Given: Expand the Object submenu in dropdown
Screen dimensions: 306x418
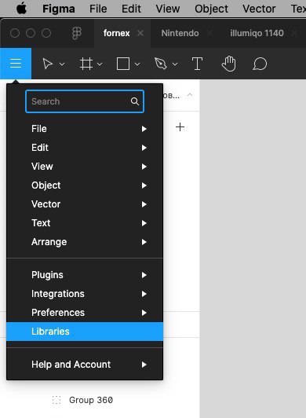Looking at the screenshot, I should coord(85,185).
